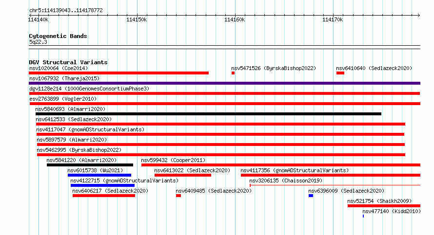Click nsv6406217 (Sedlazeck2020) label
Screen dimensions: 434x235
pyautogui.click(x=110, y=191)
